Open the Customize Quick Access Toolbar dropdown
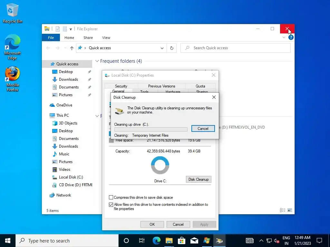 click(x=71, y=29)
